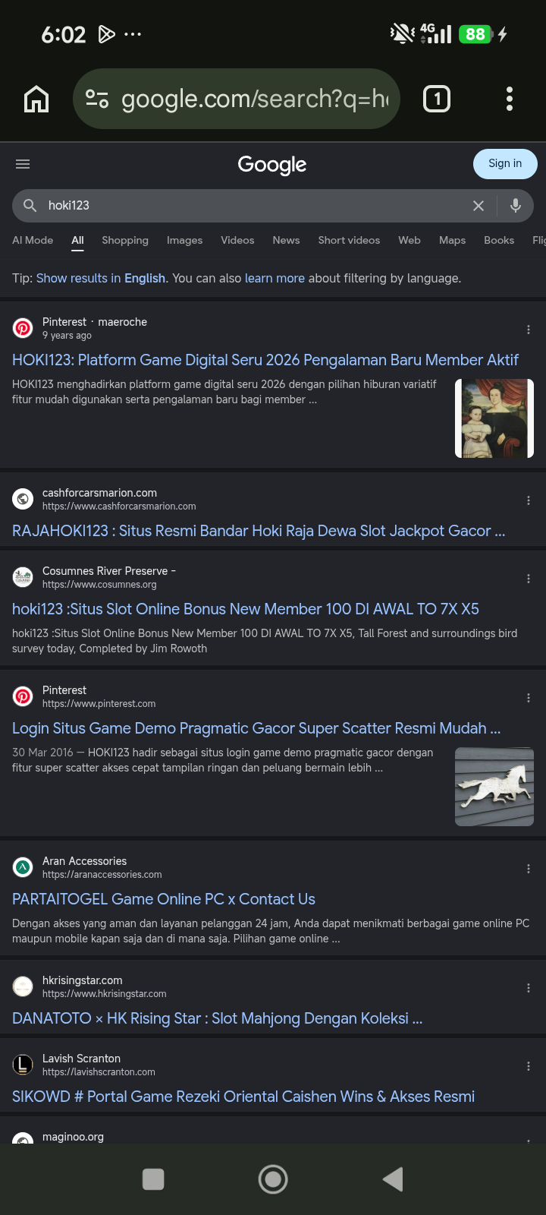Open options for Pinterest pinterest.com result
Viewport: 546px width, 1215px height.
529,698
